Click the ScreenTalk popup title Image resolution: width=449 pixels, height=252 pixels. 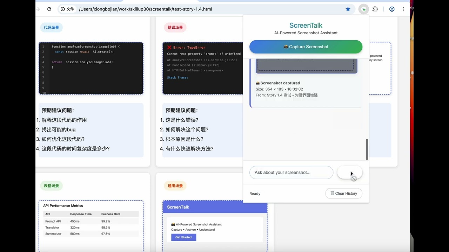pyautogui.click(x=306, y=25)
